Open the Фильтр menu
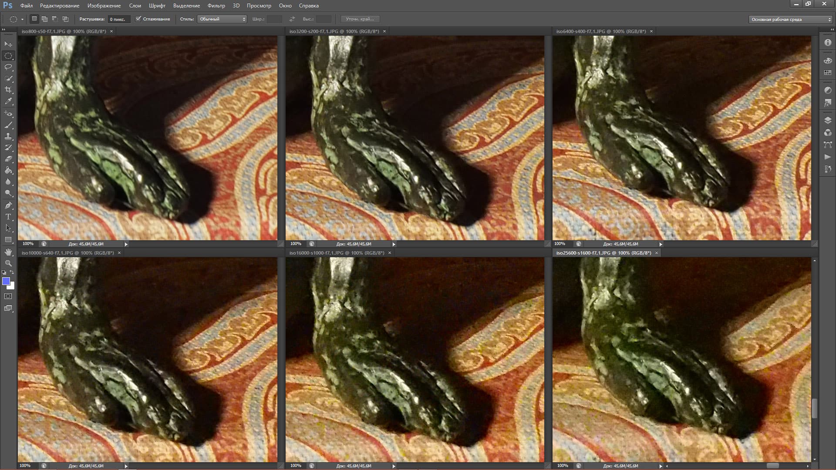The height and width of the screenshot is (470, 836). (216, 6)
